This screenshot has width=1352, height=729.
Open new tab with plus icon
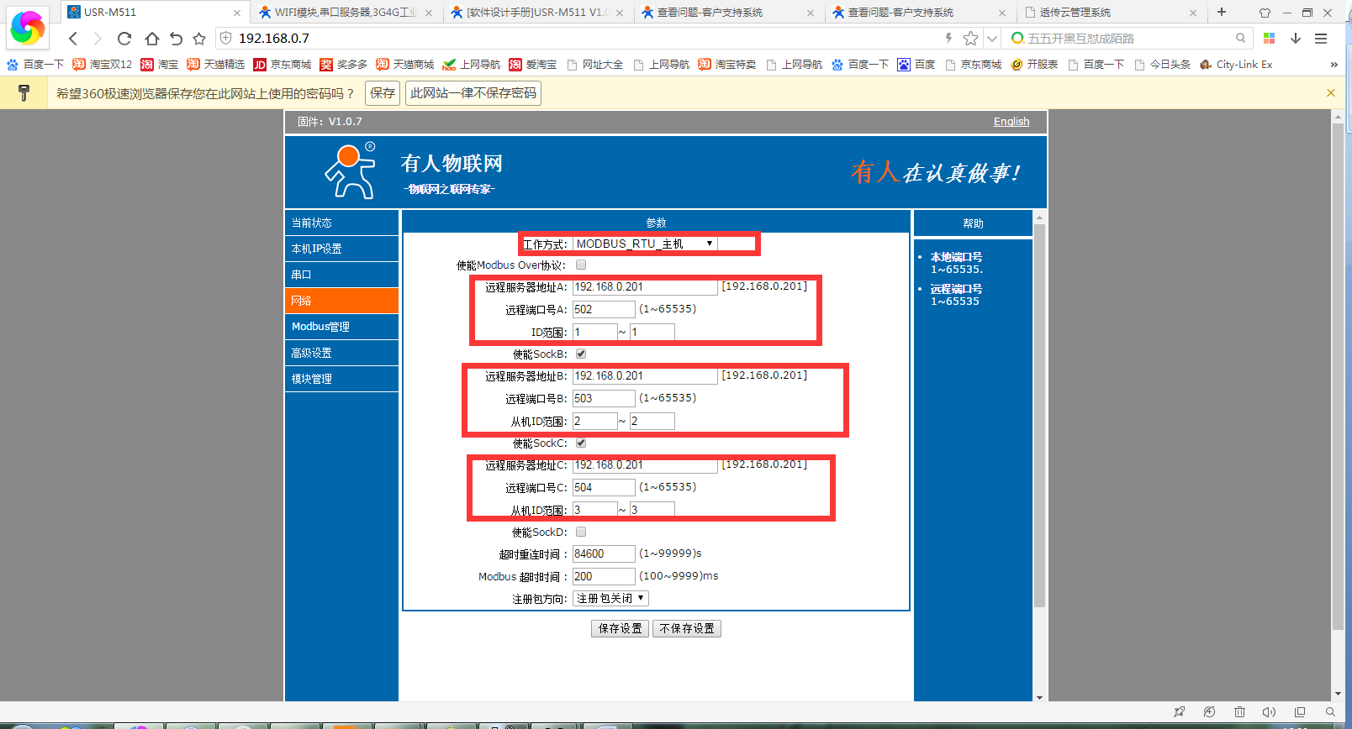(1222, 13)
